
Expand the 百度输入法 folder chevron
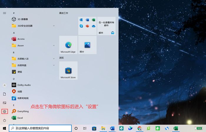point(54,59)
